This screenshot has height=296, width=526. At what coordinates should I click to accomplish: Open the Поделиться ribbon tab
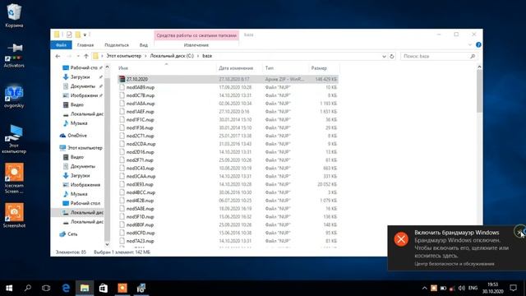pos(117,45)
